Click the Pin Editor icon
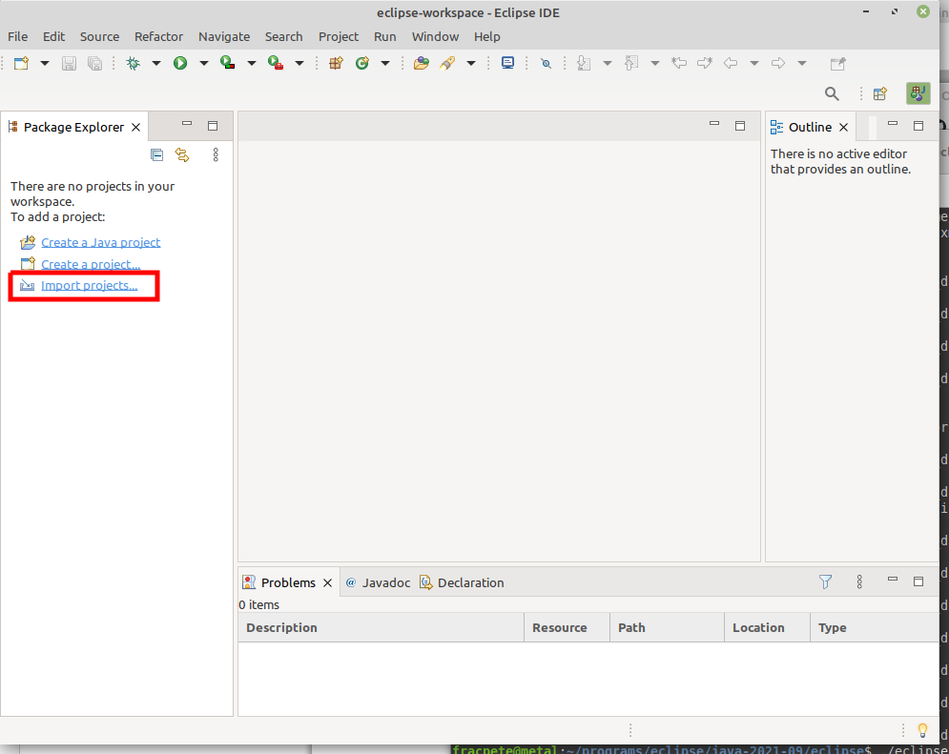Screen dimensions: 949x754 coord(838,64)
